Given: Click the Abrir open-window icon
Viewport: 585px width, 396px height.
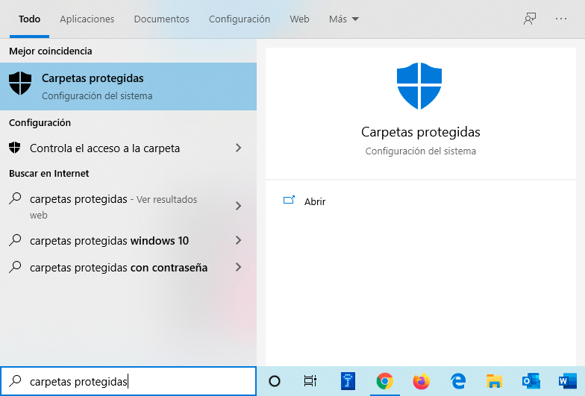Looking at the screenshot, I should tap(290, 200).
